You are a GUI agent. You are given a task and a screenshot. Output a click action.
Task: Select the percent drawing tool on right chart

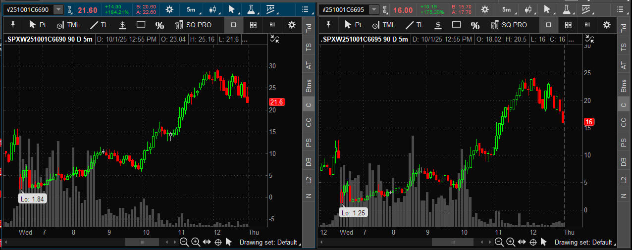pos(475,25)
